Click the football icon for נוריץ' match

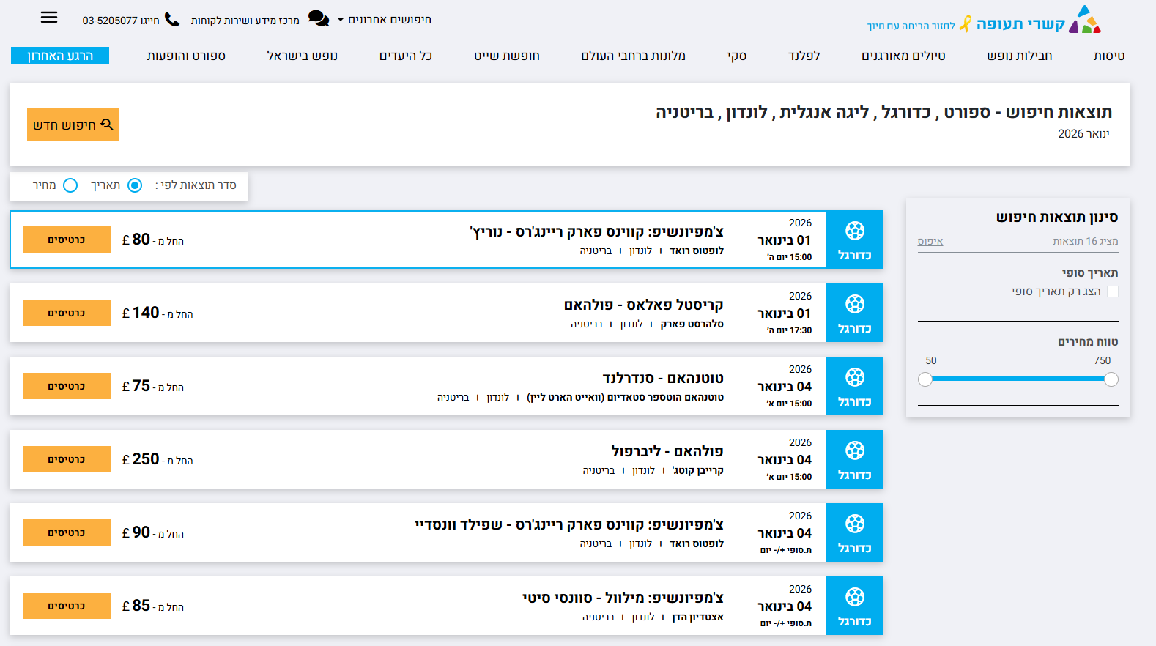coord(854,231)
